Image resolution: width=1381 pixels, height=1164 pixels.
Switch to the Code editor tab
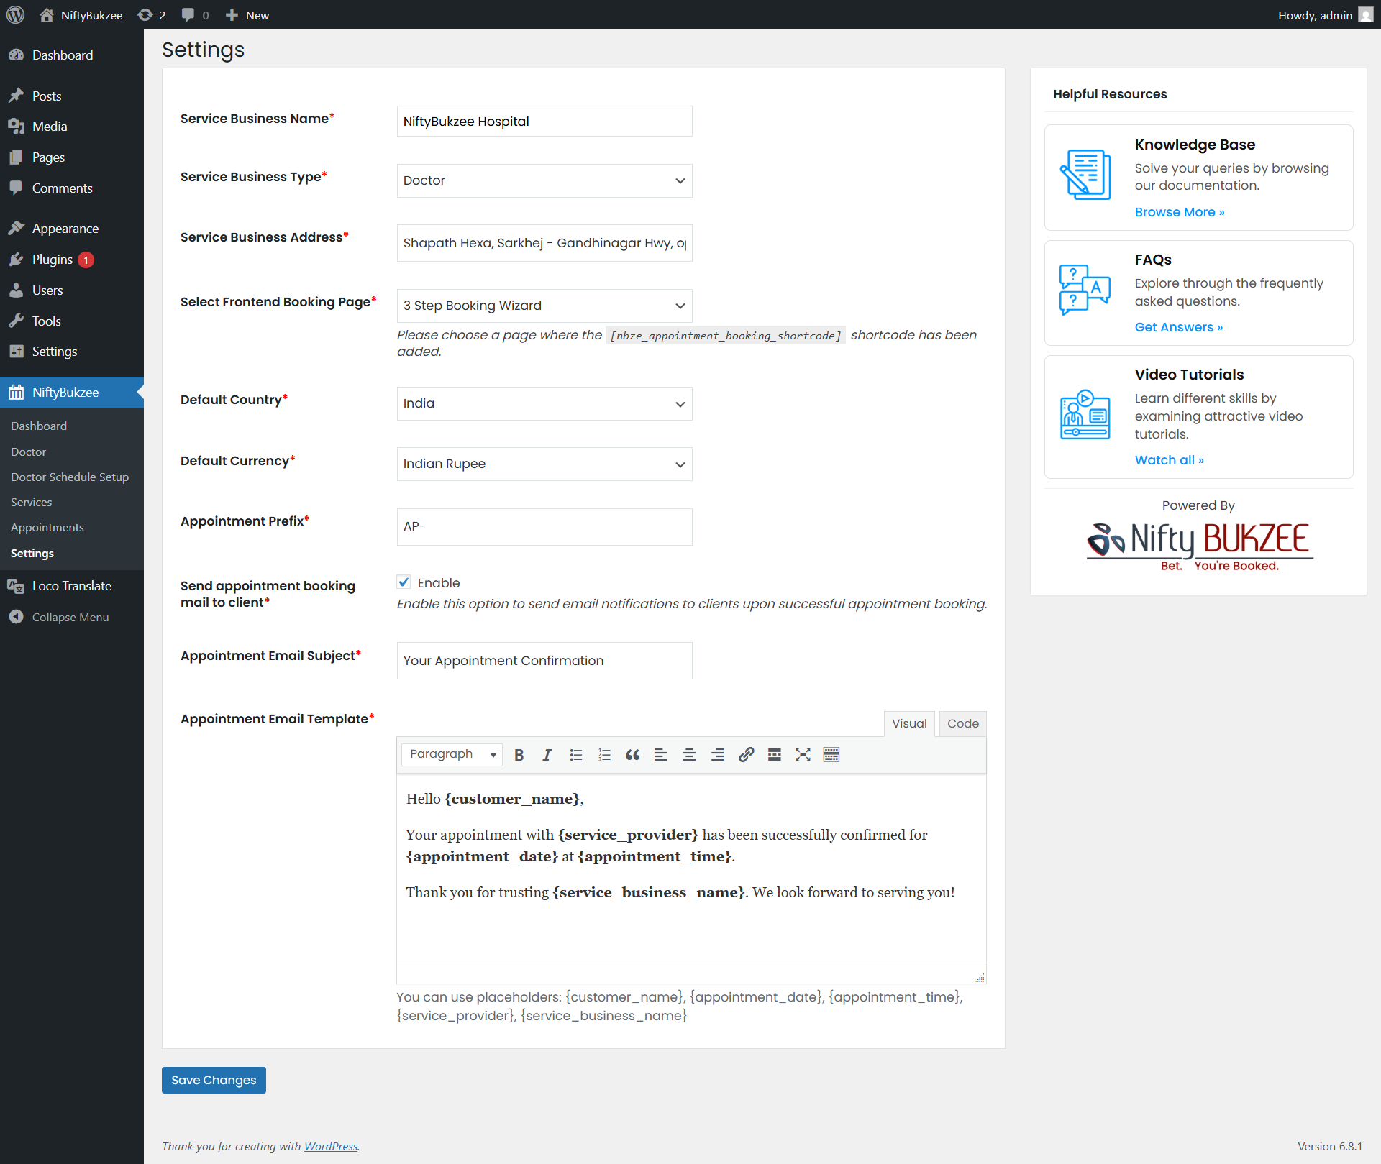[962, 723]
